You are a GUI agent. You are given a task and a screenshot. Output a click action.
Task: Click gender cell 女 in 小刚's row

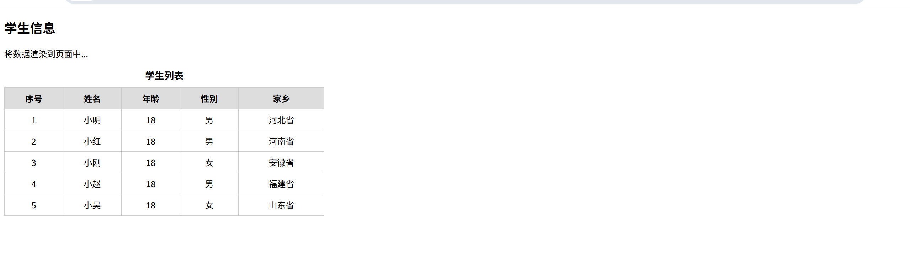click(x=209, y=162)
